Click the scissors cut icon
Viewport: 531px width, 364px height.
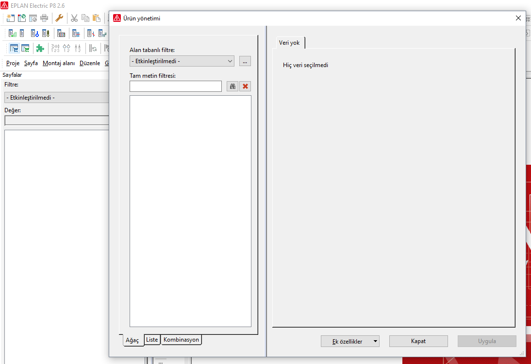[74, 18]
